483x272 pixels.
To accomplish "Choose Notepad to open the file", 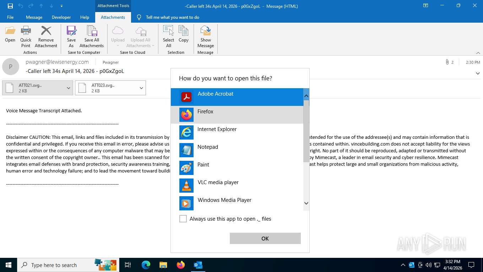I will tap(237, 150).
